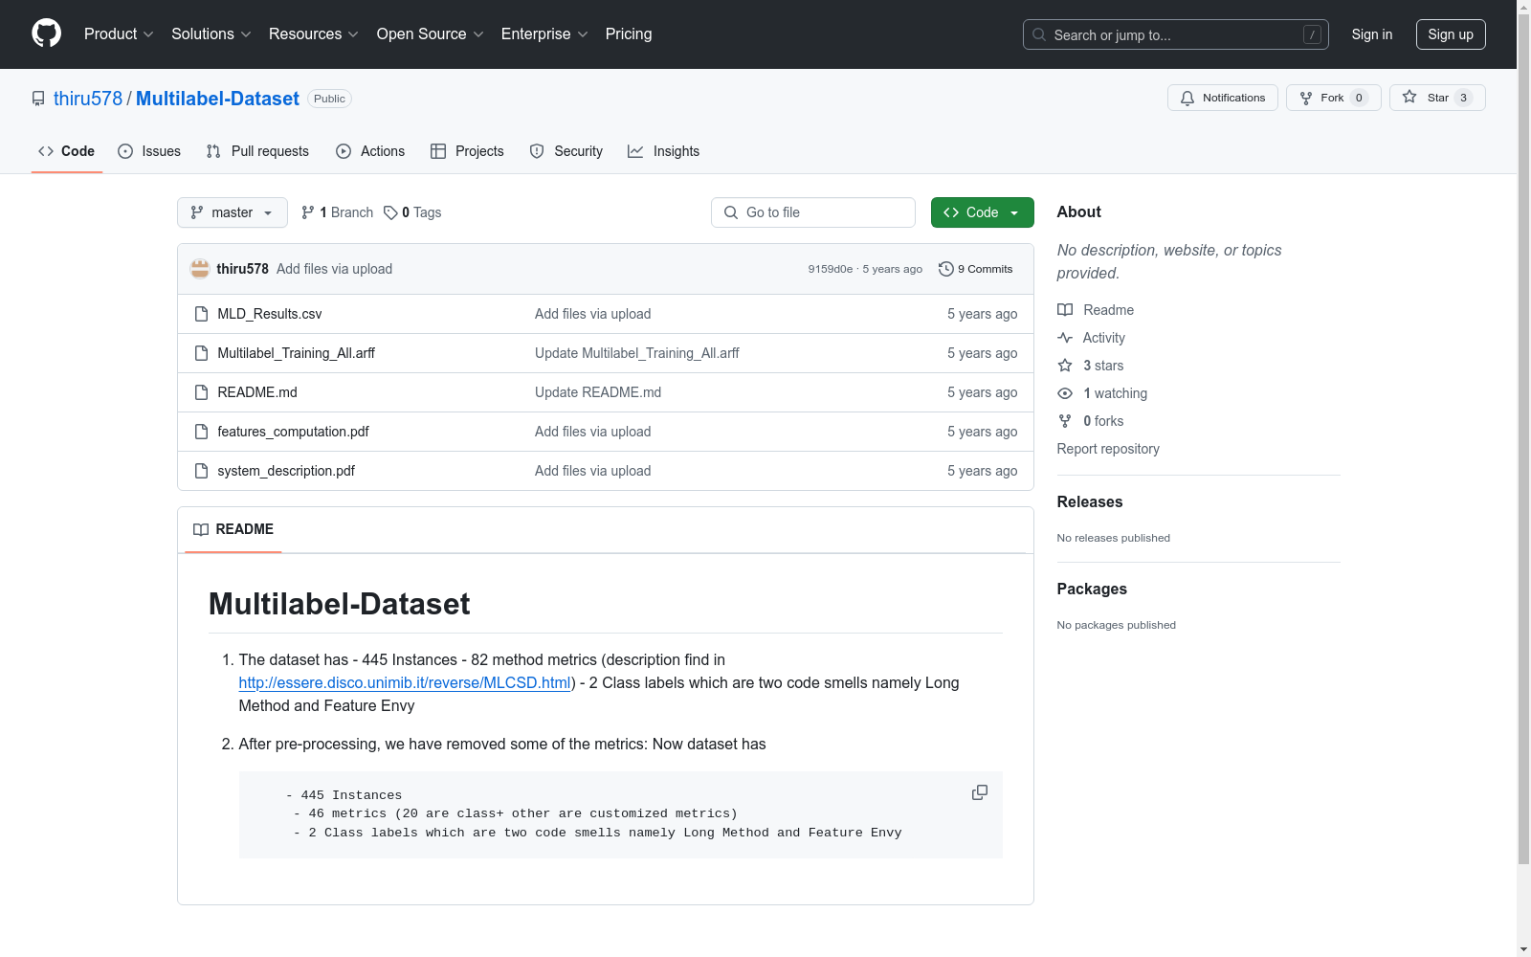The width and height of the screenshot is (1531, 957).
Task: Click the file icon beside README.md
Action: click(x=201, y=392)
